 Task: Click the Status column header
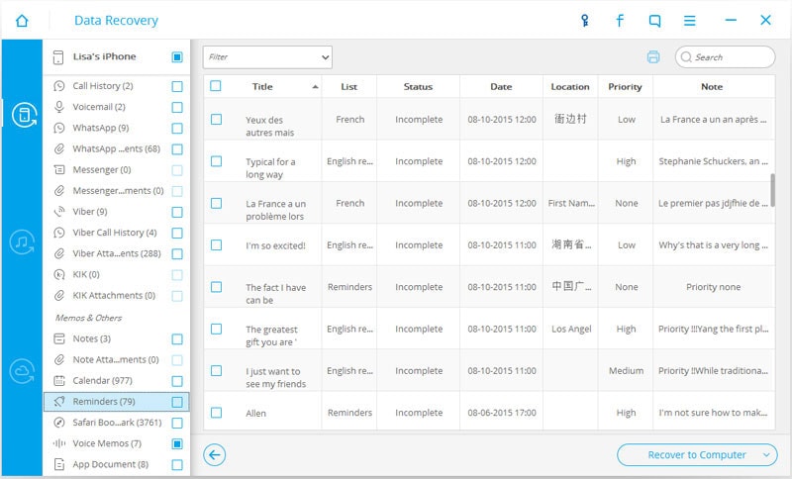coord(418,87)
